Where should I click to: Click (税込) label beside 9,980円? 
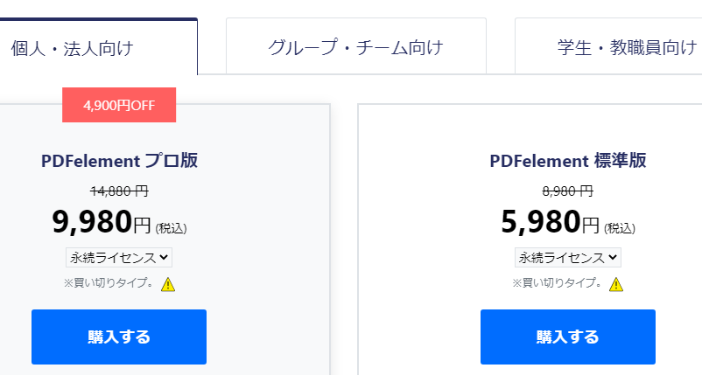click(172, 228)
